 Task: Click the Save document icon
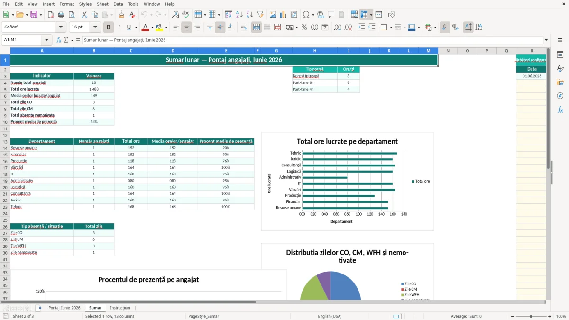[x=34, y=15]
